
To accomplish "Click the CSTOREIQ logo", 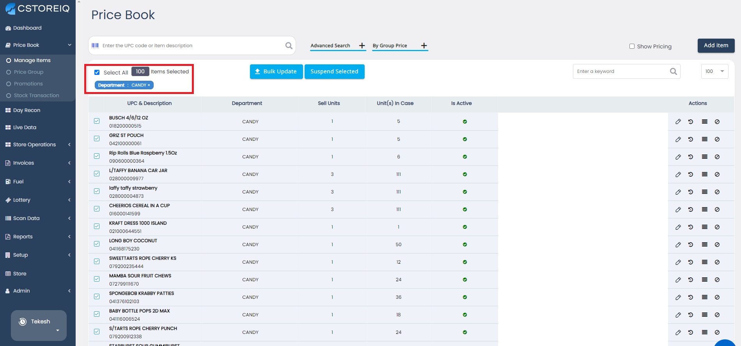I will pos(38,9).
